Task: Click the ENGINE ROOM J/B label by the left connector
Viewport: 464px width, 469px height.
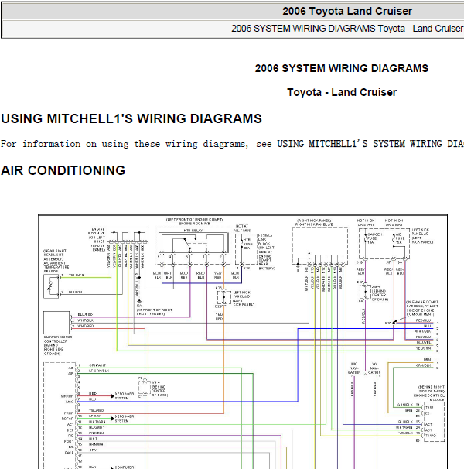Action: pos(97,239)
